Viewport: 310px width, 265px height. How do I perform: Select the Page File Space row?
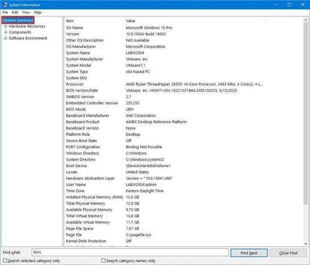(x=184, y=228)
